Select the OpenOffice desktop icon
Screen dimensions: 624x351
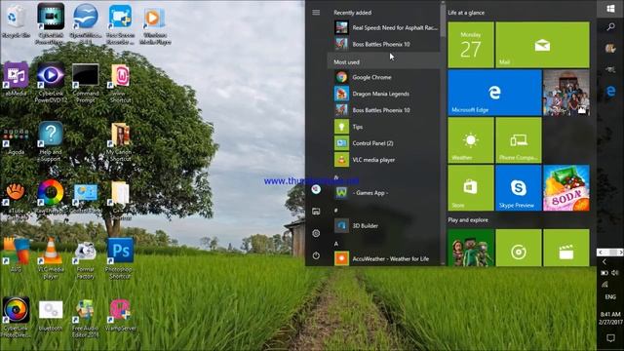pyautogui.click(x=86, y=23)
